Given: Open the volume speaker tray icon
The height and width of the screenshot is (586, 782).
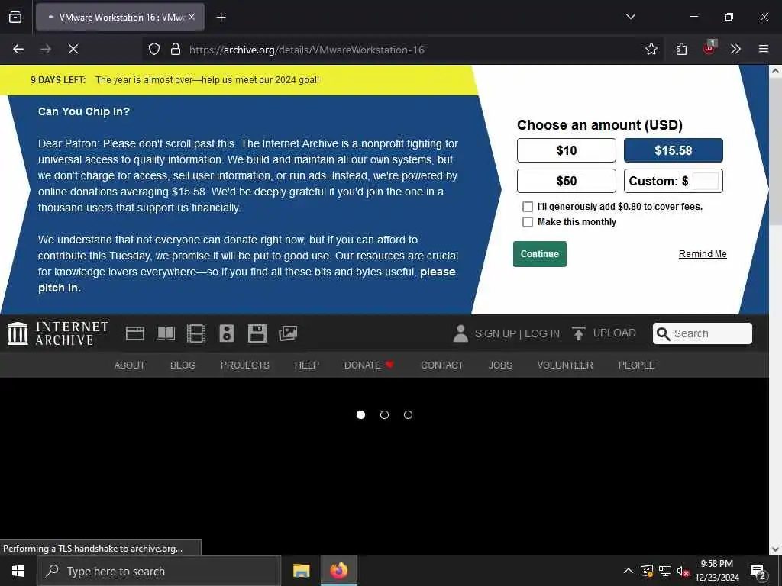Looking at the screenshot, I should click(683, 572).
